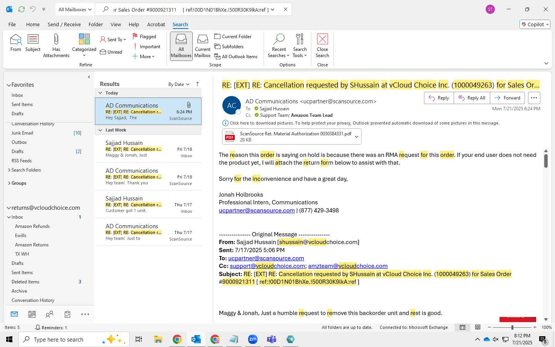Image resolution: width=555 pixels, height=347 pixels.
Task: Set scope to Current Mailbox
Action: coord(202,46)
